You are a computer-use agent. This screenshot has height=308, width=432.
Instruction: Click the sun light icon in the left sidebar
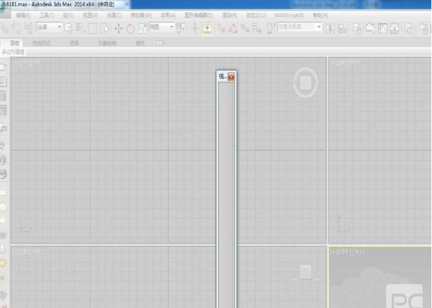(x=3, y=264)
